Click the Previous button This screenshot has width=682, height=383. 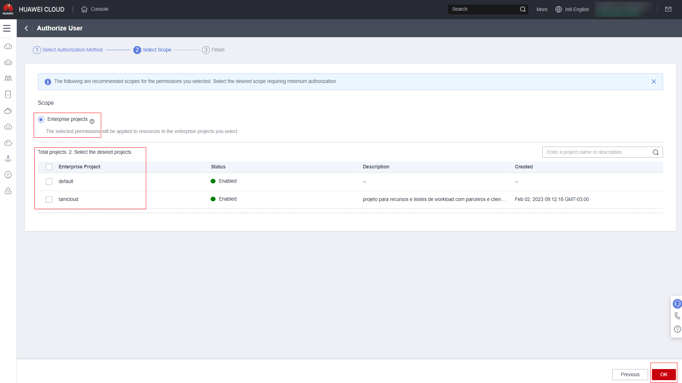(x=630, y=374)
